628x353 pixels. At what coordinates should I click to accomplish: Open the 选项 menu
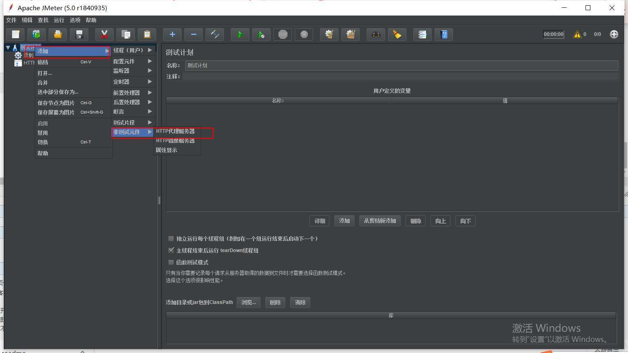[x=75, y=20]
